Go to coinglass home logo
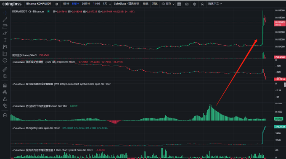Viewport: 286px width, 159px height. click(x=12, y=4)
